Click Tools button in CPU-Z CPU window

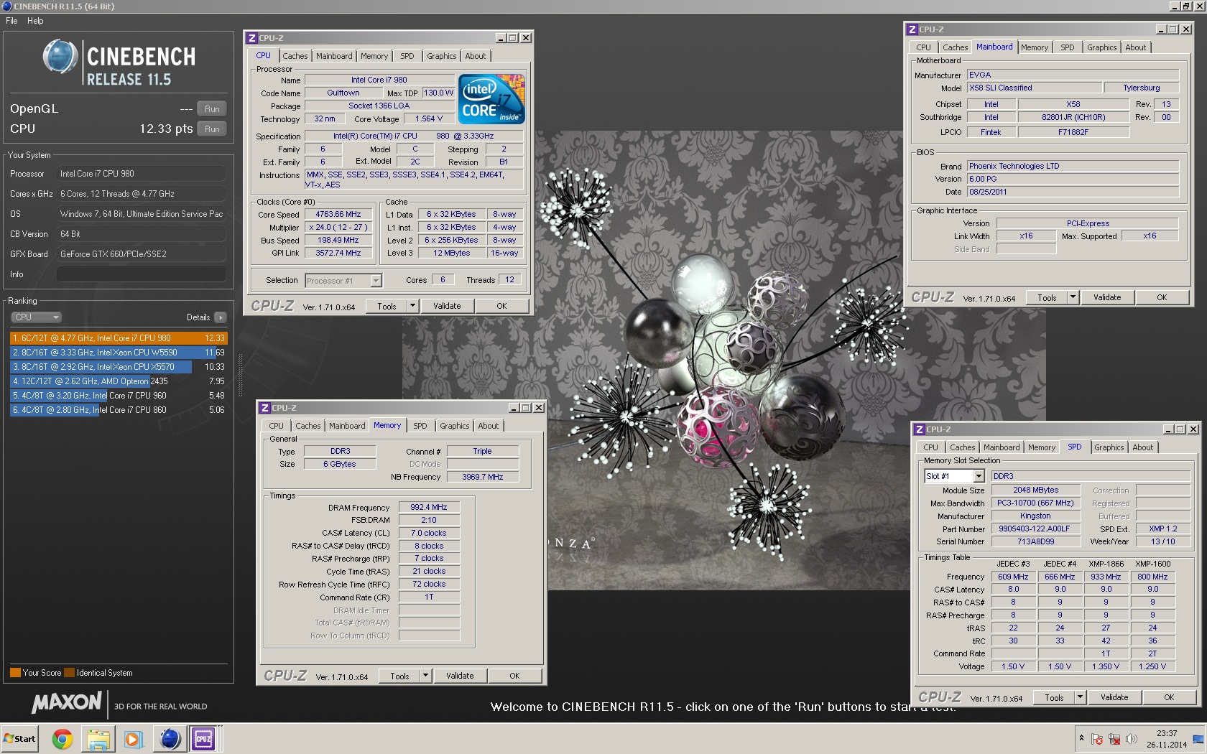(x=387, y=307)
